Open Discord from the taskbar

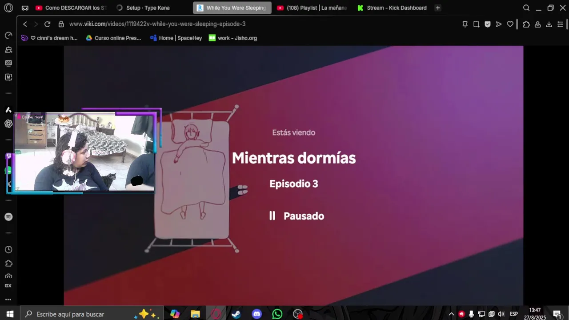[257, 314]
